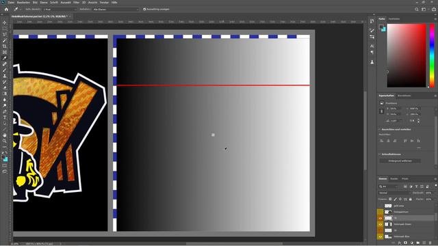Select the Brush tool
The image size is (438, 246).
(5, 70)
